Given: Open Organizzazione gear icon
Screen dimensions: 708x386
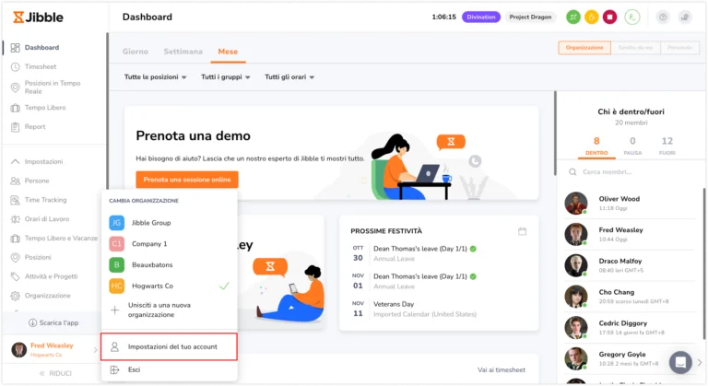Looking at the screenshot, I should (16, 296).
